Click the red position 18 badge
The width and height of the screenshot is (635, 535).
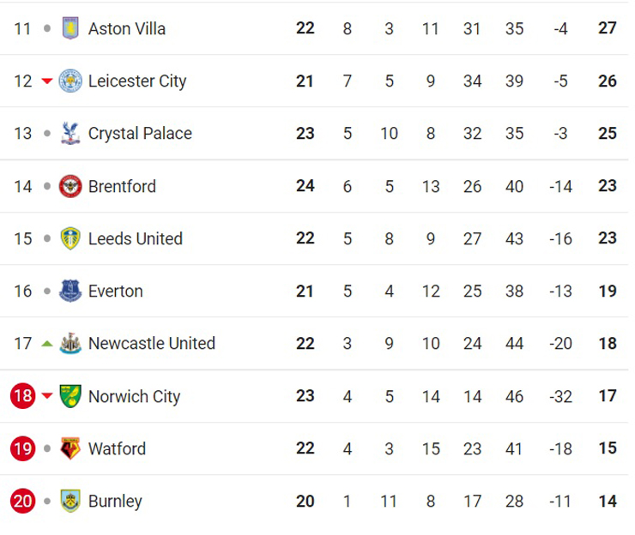pos(22,396)
